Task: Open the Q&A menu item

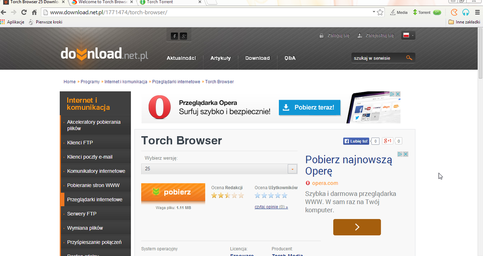Action: (x=290, y=58)
